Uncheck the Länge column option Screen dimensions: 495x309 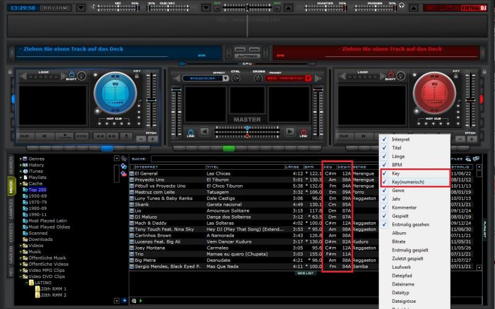415,157
